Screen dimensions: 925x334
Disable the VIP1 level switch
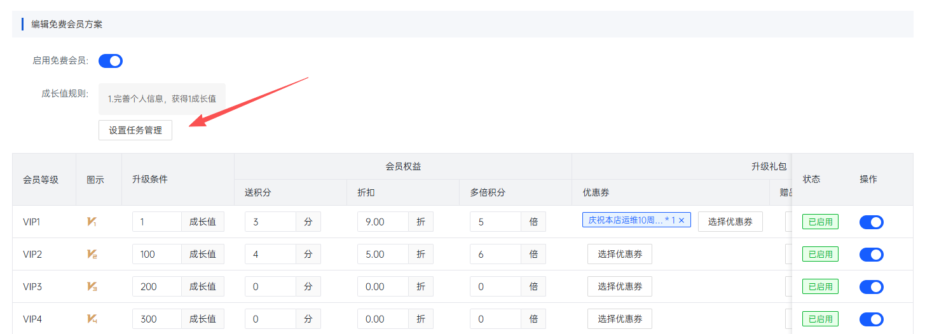pyautogui.click(x=872, y=222)
